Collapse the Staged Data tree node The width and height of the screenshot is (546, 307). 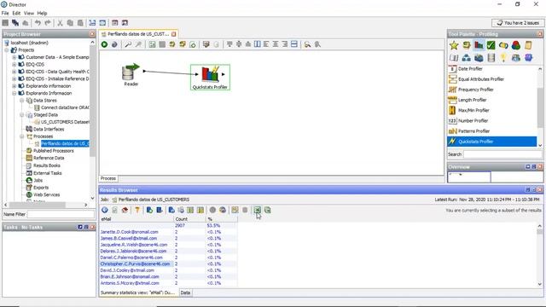(x=21, y=115)
